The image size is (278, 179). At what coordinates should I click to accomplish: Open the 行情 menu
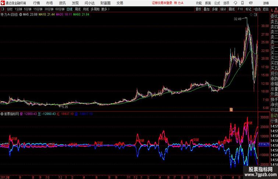(x=36, y=3)
